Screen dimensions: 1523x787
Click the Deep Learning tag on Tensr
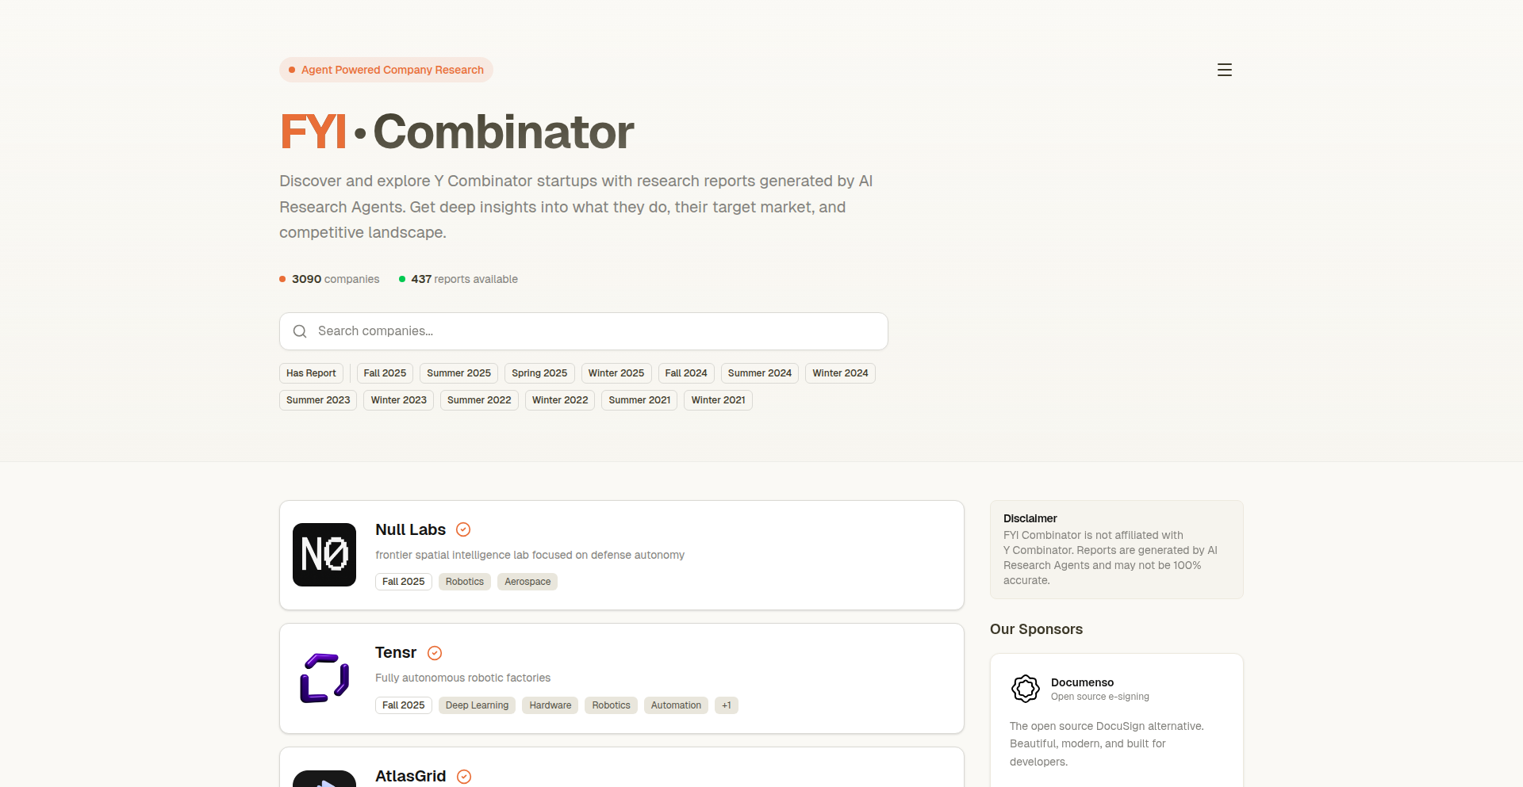tap(477, 705)
